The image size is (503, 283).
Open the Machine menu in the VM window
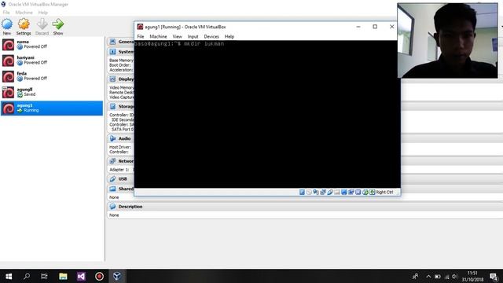click(158, 37)
